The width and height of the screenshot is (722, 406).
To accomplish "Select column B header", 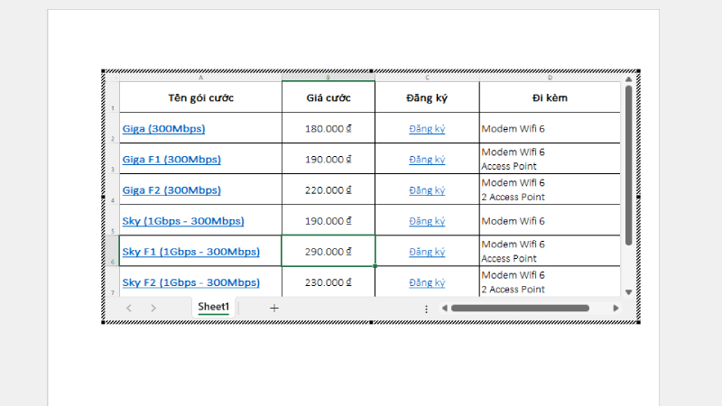I will tap(328, 78).
